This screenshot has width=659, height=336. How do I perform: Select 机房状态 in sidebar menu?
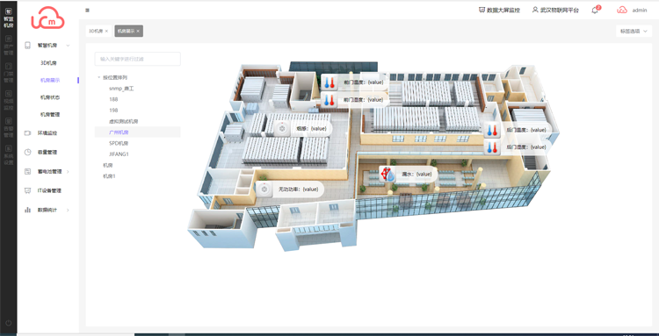(49, 97)
